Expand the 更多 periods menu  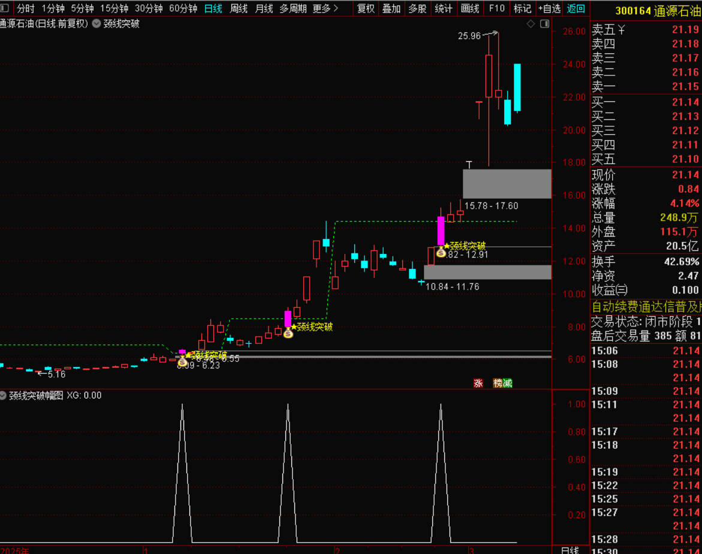[325, 8]
